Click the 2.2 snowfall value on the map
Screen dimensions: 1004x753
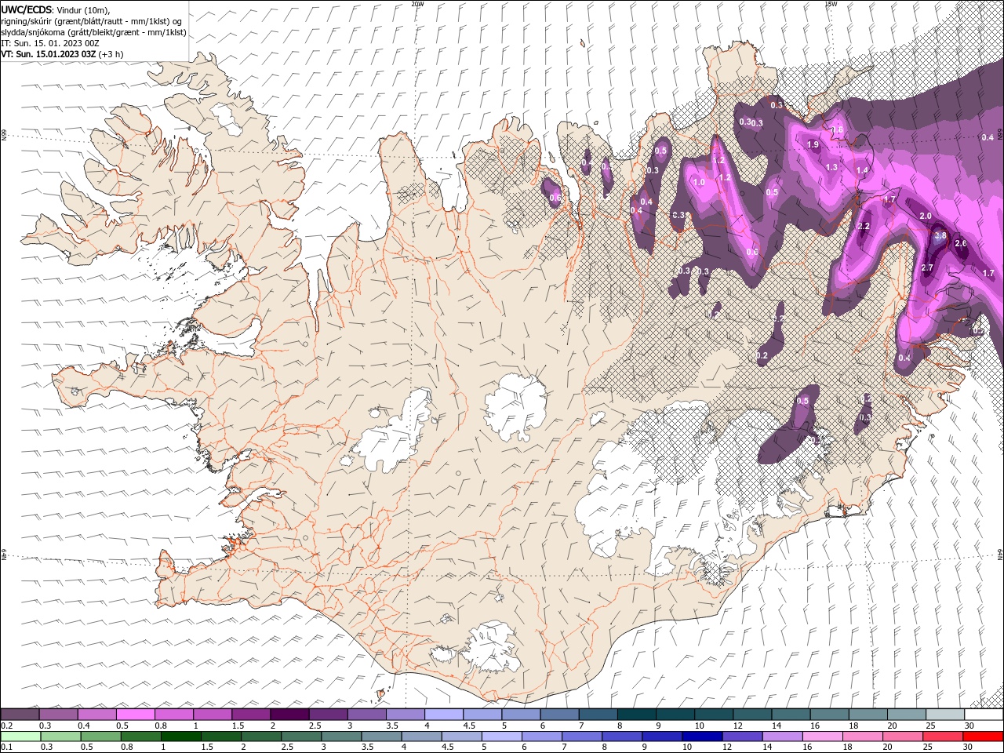[x=864, y=226]
